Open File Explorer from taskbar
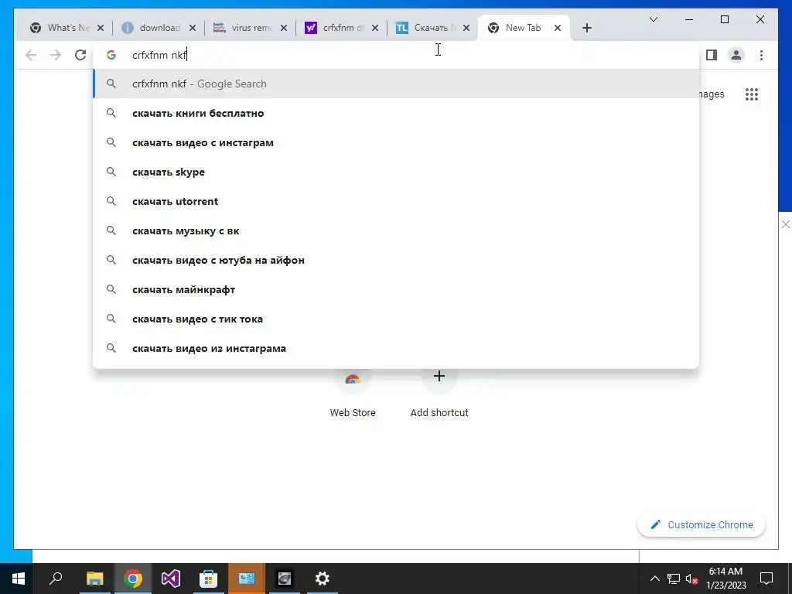The image size is (792, 594). coord(94,579)
